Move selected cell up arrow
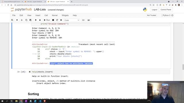The image size is (184, 103). click(36, 20)
